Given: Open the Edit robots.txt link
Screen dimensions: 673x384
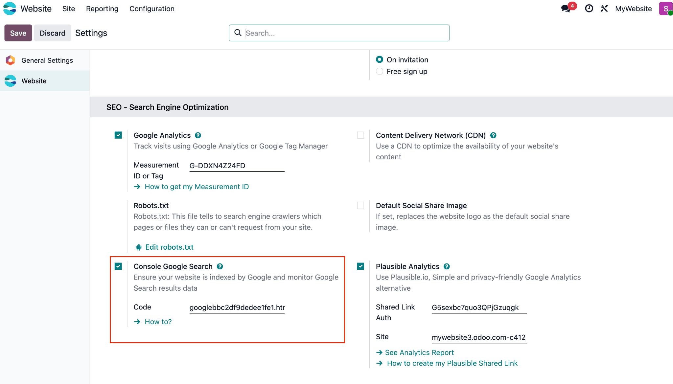Looking at the screenshot, I should (169, 247).
